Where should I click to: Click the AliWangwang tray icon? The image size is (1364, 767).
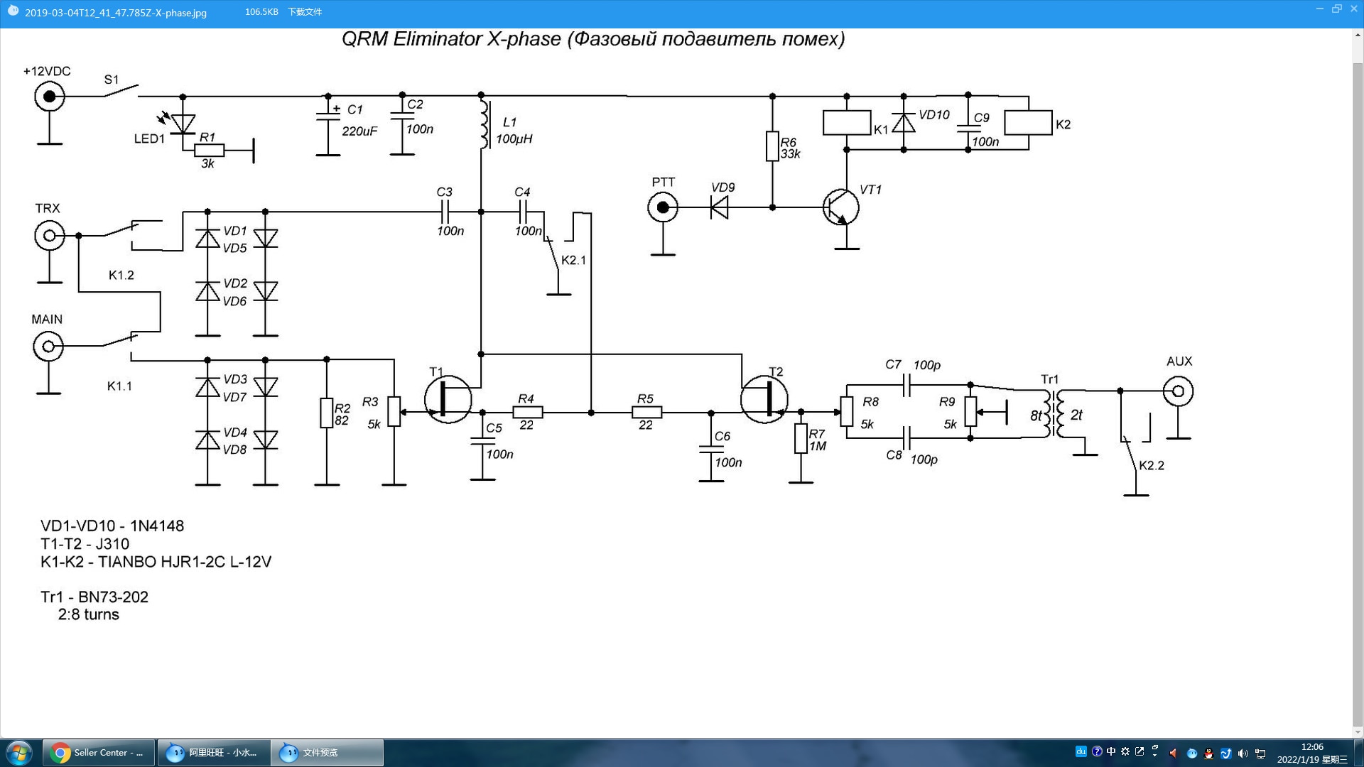(1191, 754)
